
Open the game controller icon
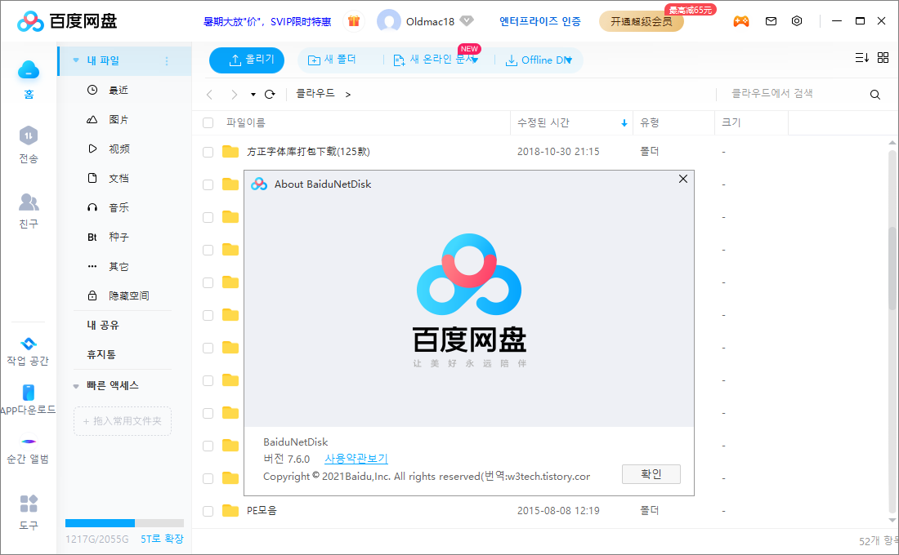741,21
